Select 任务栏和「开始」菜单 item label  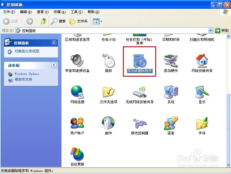pos(140,41)
